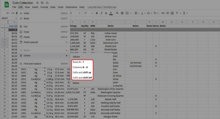
Task: Click the toolbar undo arrow
Action: (8, 13)
